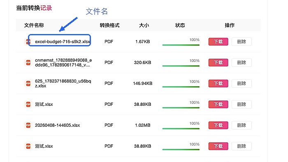288x162 pixels.
Task: Click progress bar of 20260408-144605.xlsx row
Action: tap(181, 128)
